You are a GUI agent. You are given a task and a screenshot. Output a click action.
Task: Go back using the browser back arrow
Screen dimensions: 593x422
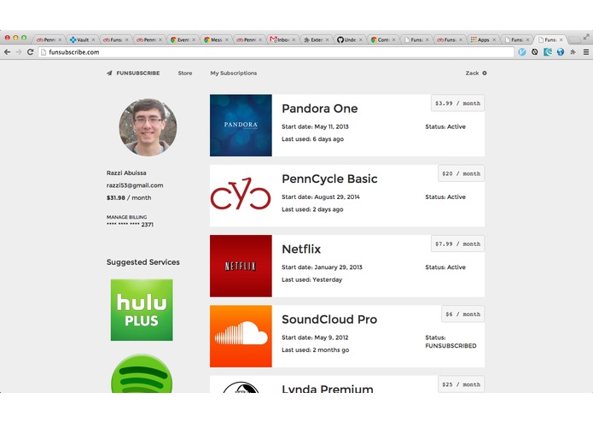pos(7,52)
